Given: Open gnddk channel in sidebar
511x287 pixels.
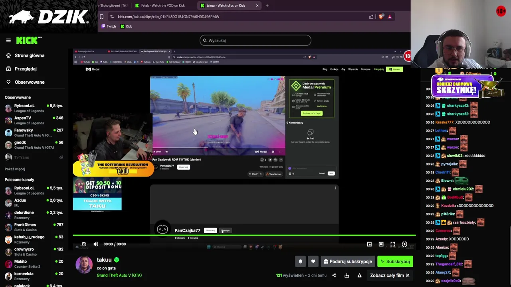Looking at the screenshot, I should tap(34, 145).
